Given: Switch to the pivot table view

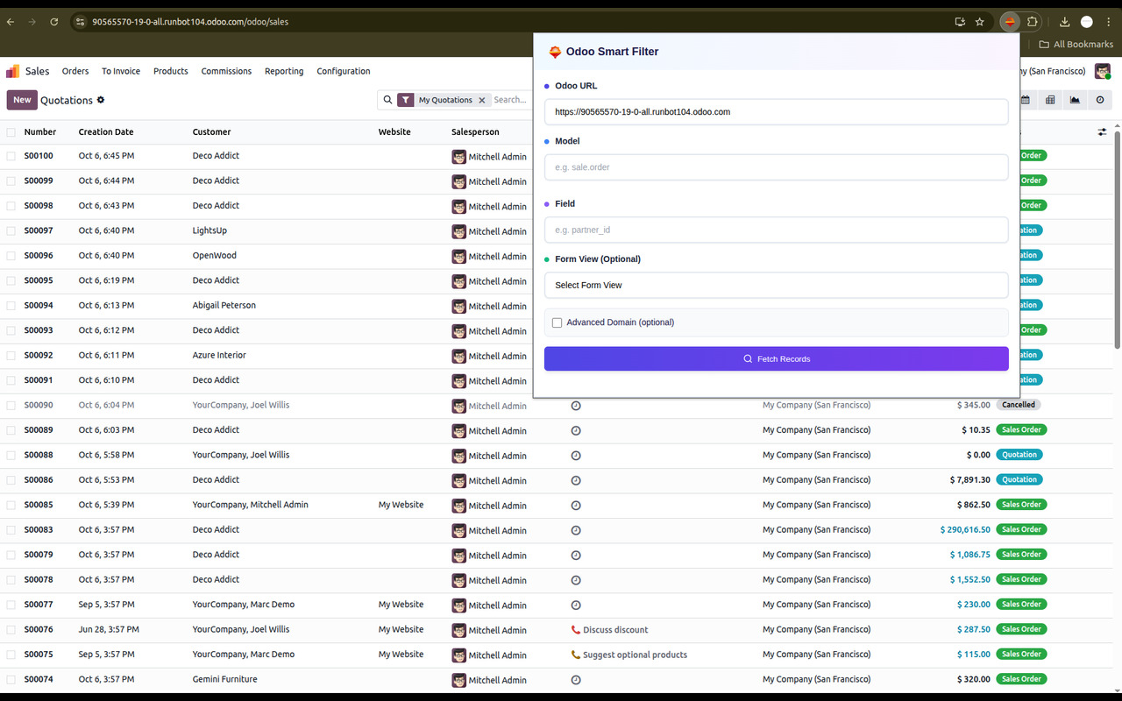Looking at the screenshot, I should pyautogui.click(x=1050, y=100).
